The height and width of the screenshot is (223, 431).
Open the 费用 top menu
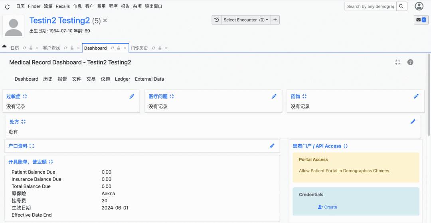(101, 6)
